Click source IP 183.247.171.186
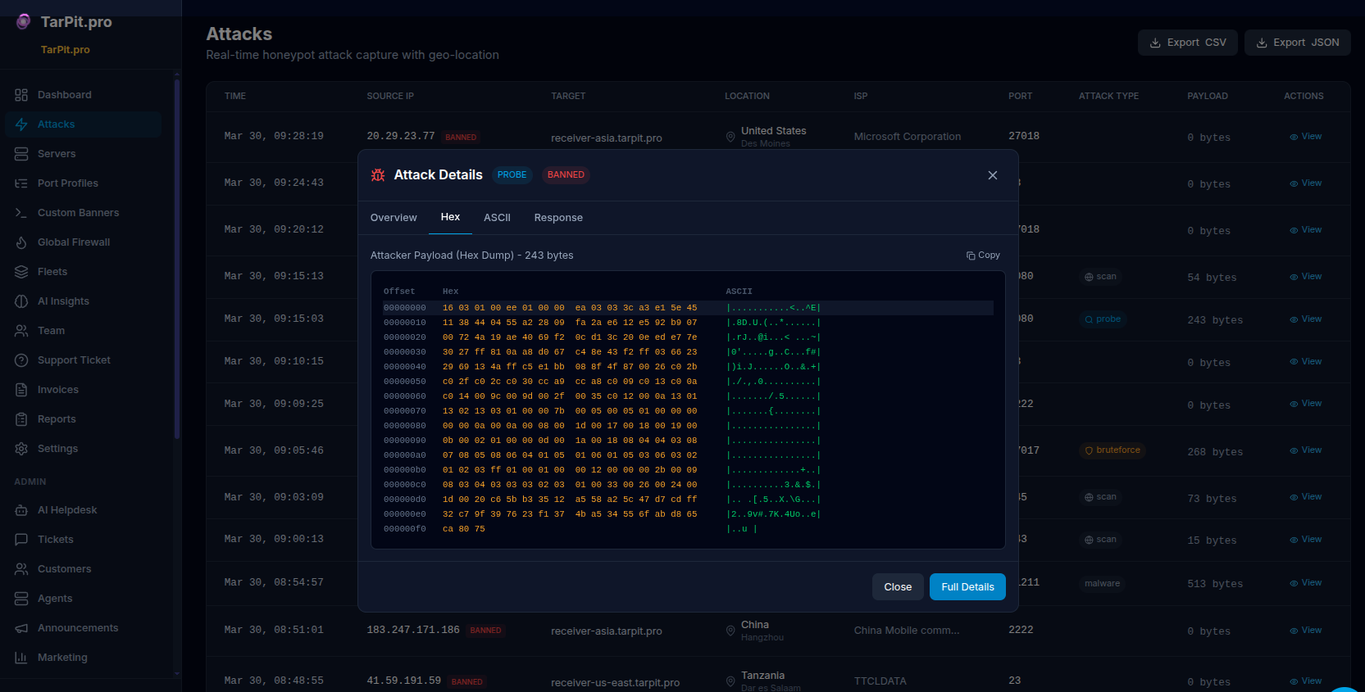Viewport: 1365px width, 692px height. tap(413, 630)
